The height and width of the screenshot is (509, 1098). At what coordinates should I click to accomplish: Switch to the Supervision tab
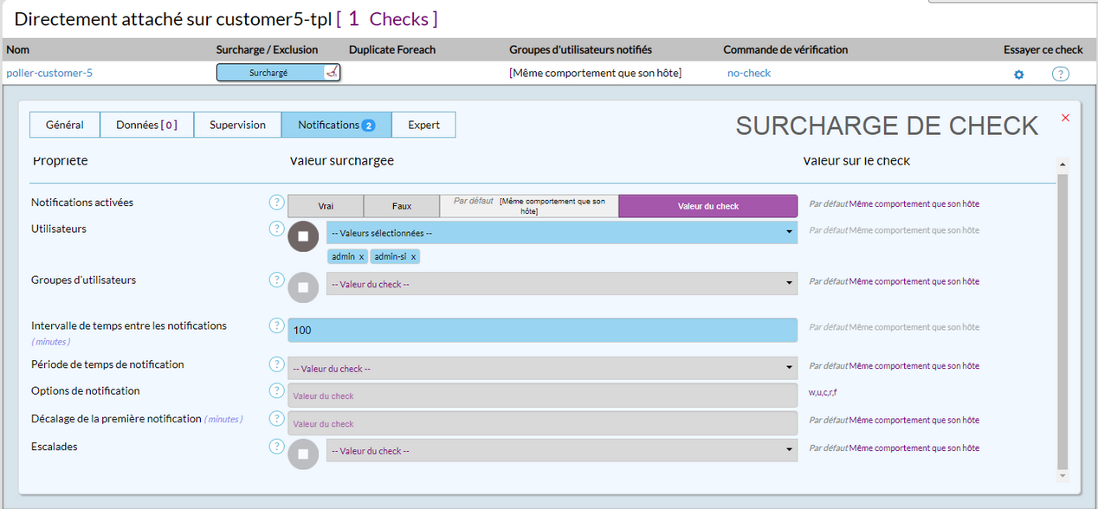coord(237,125)
